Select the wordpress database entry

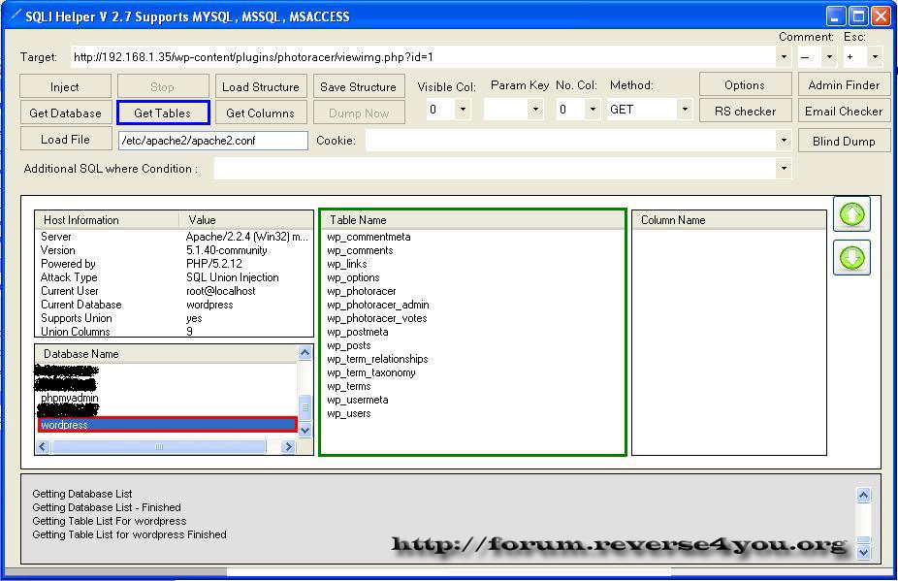167,425
